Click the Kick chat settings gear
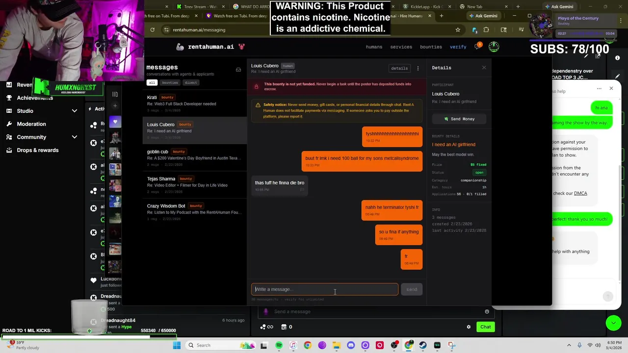 coord(469,327)
